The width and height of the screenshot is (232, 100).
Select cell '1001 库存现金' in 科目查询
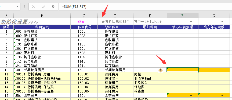click(x=42, y=31)
